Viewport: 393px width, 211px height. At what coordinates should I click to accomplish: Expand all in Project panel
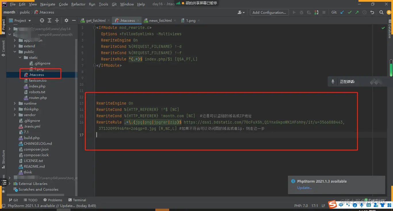49,20
